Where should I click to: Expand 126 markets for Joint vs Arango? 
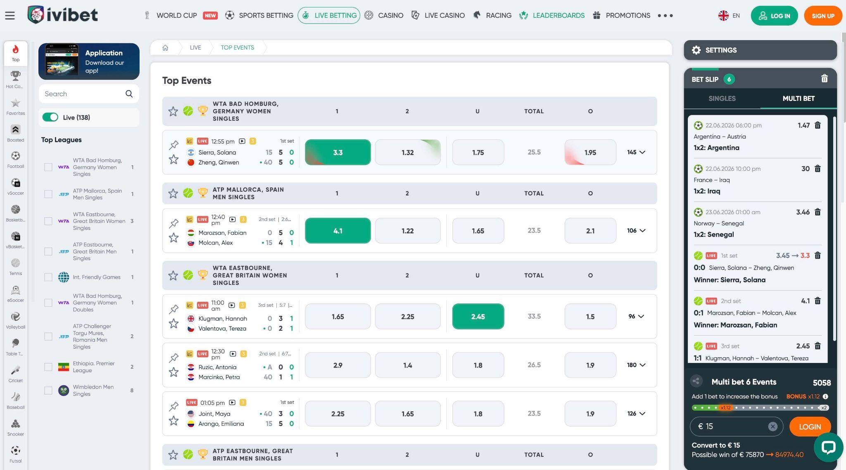pyautogui.click(x=636, y=413)
